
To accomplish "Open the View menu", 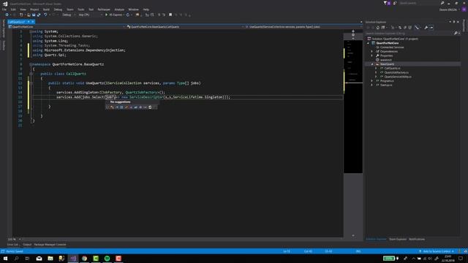I will (x=23, y=9).
